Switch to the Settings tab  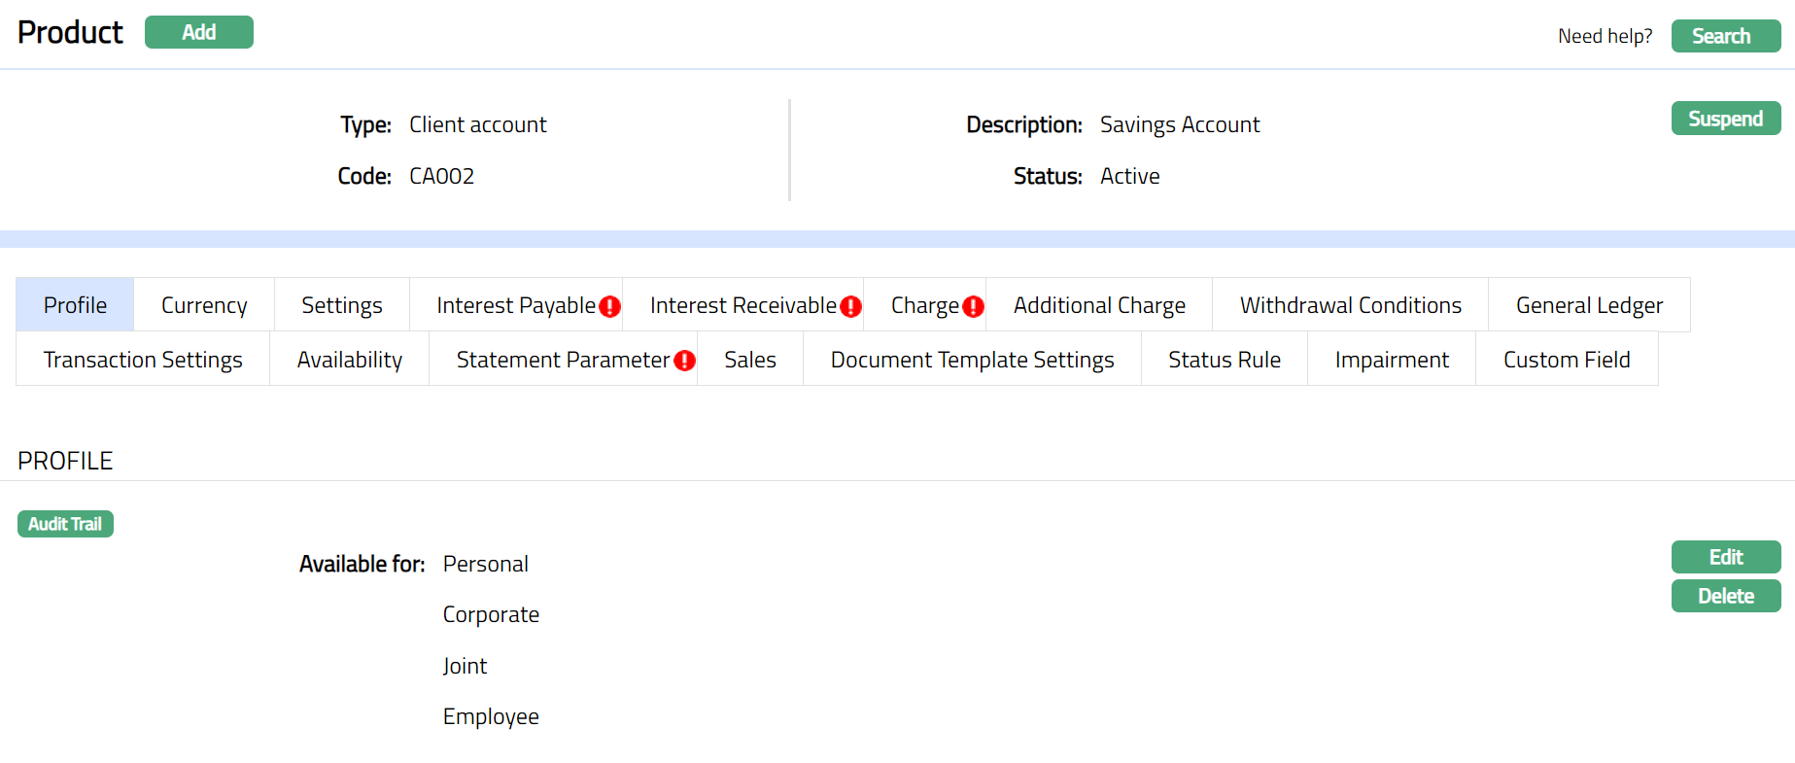[341, 305]
